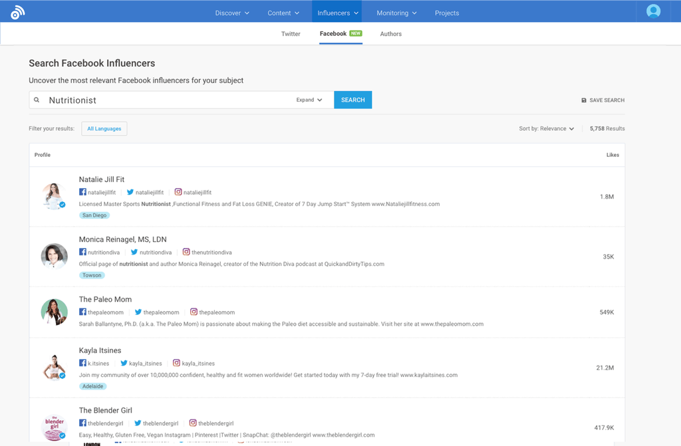Expand the Discover menu
The image size is (681, 446).
pyautogui.click(x=232, y=13)
